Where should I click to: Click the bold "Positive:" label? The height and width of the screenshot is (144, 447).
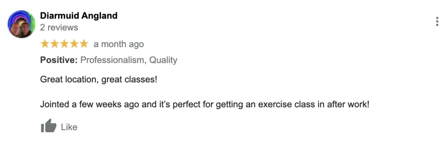point(59,60)
